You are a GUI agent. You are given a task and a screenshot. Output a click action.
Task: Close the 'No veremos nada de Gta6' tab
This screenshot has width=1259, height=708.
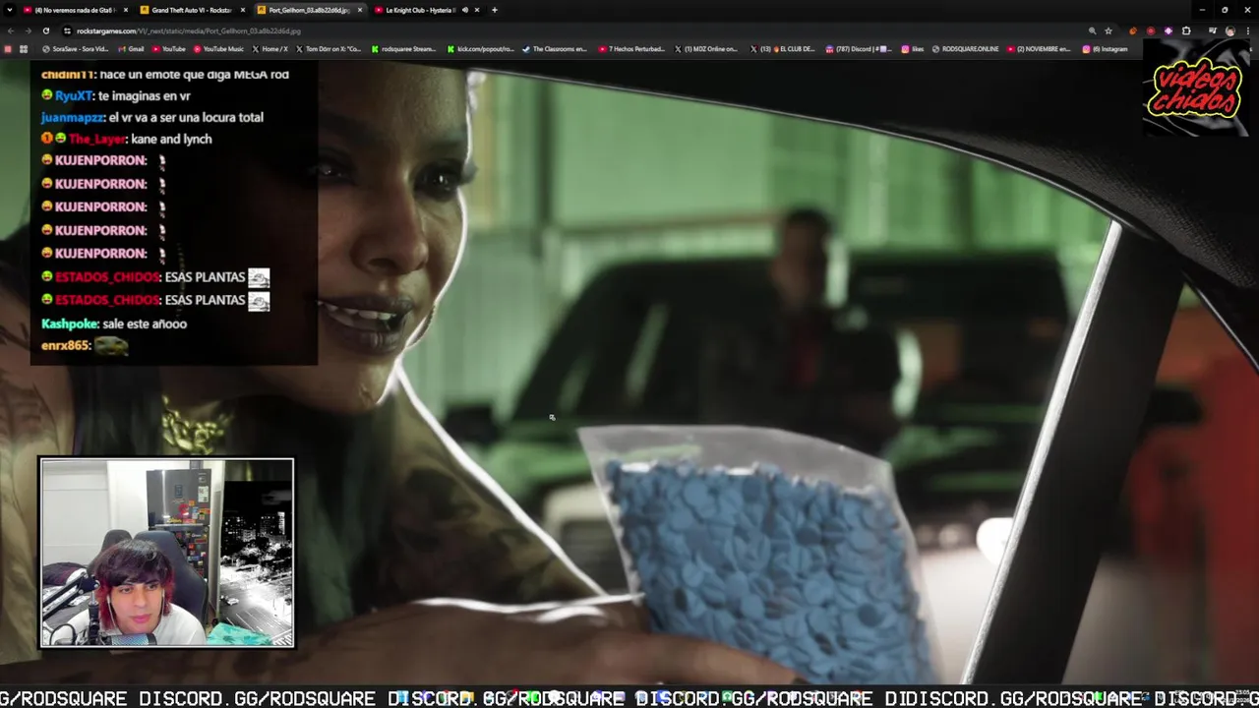click(x=125, y=10)
